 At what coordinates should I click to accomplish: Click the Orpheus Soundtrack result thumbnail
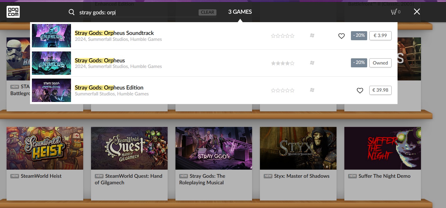coord(51,36)
